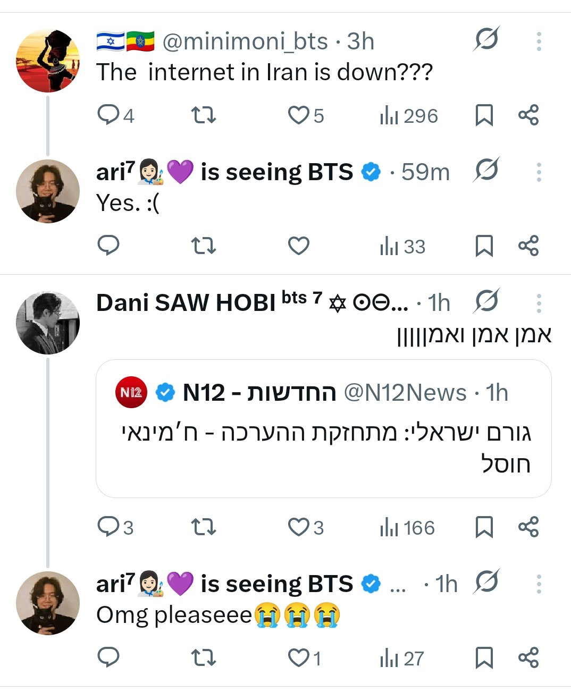Bookmark the 'Omg pleaseee' reply
The width and height of the screenshot is (571, 692).
tap(484, 658)
